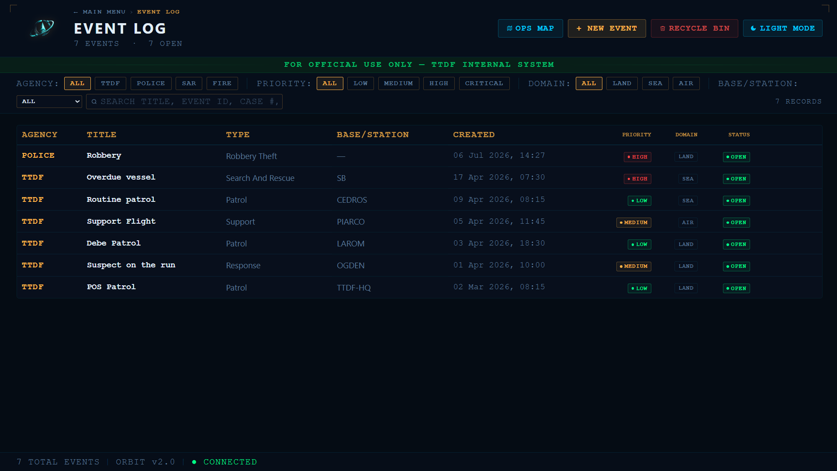Screen dimensions: 837x471
Task: Click the PRIORITY column header
Action: 636,135
